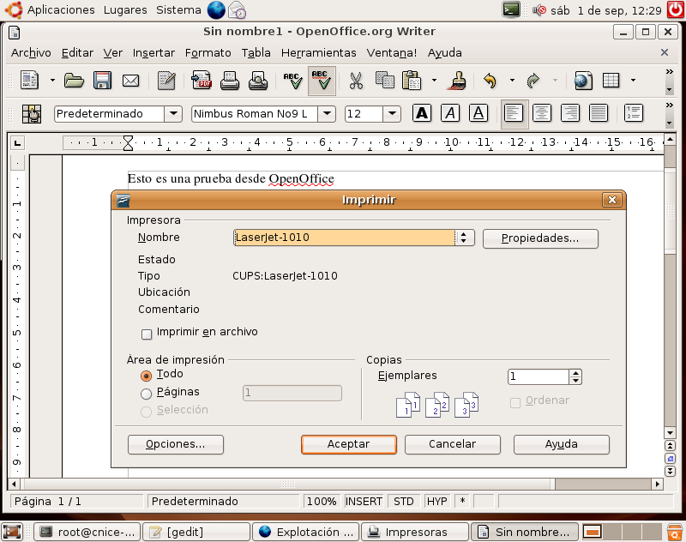Enable Imprimir en archivo checkbox

[x=146, y=333]
